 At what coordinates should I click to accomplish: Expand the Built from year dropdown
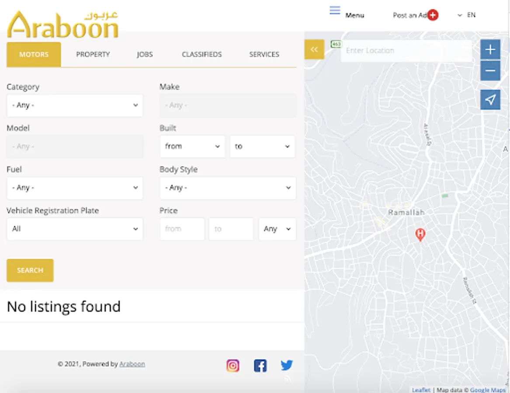[192, 147]
